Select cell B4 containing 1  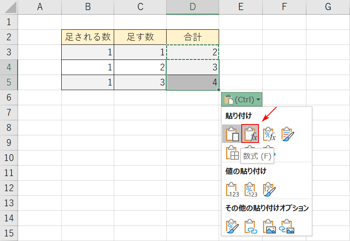click(88, 67)
